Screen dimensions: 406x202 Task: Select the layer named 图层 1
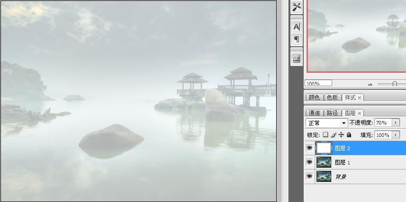tap(342, 163)
